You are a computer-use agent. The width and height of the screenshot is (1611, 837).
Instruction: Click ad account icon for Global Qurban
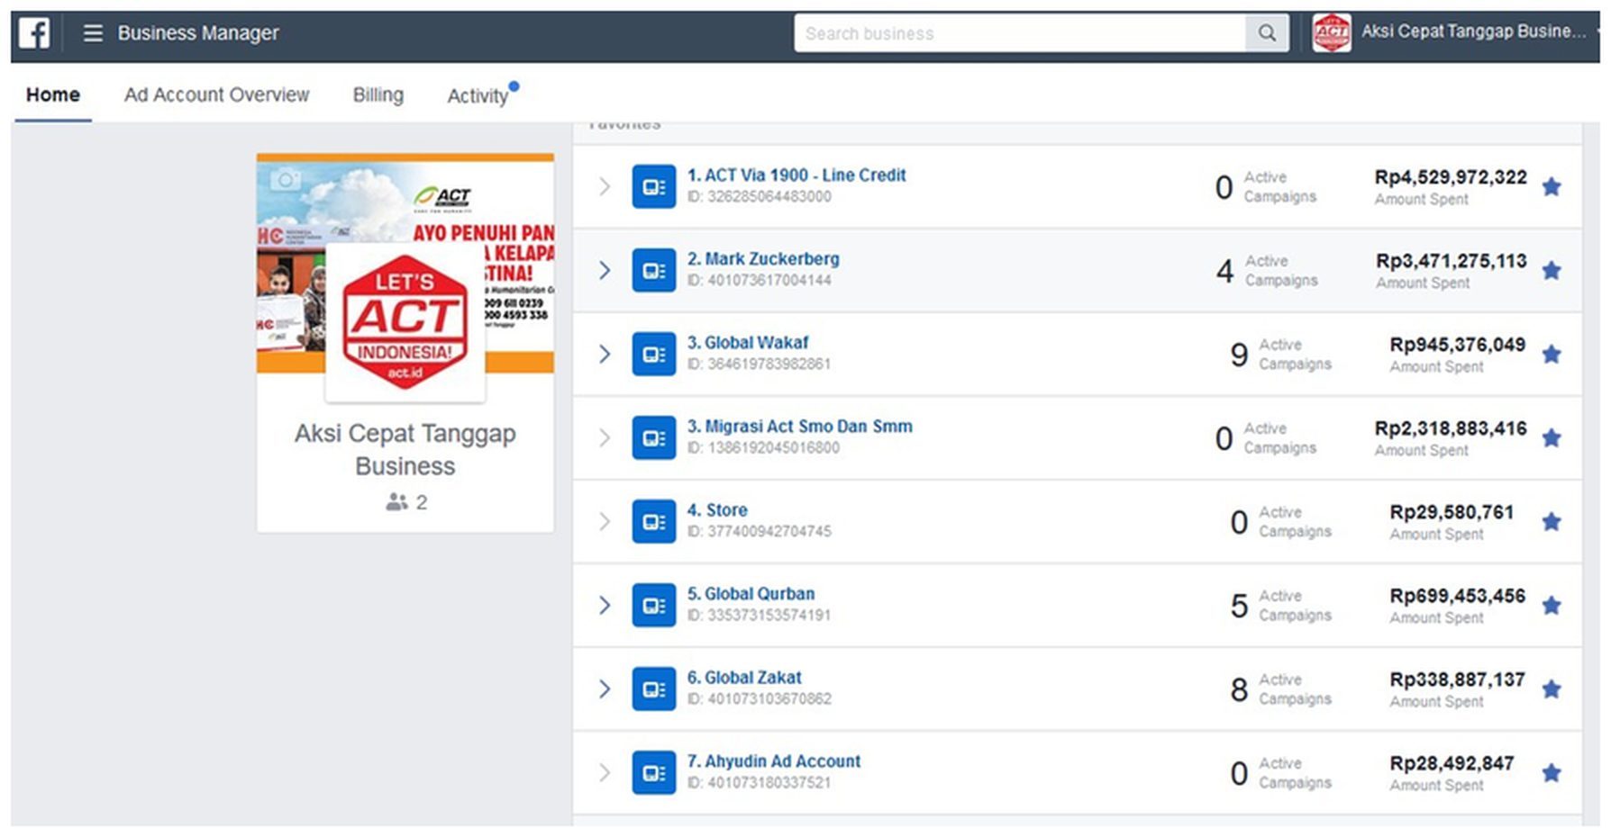(654, 606)
